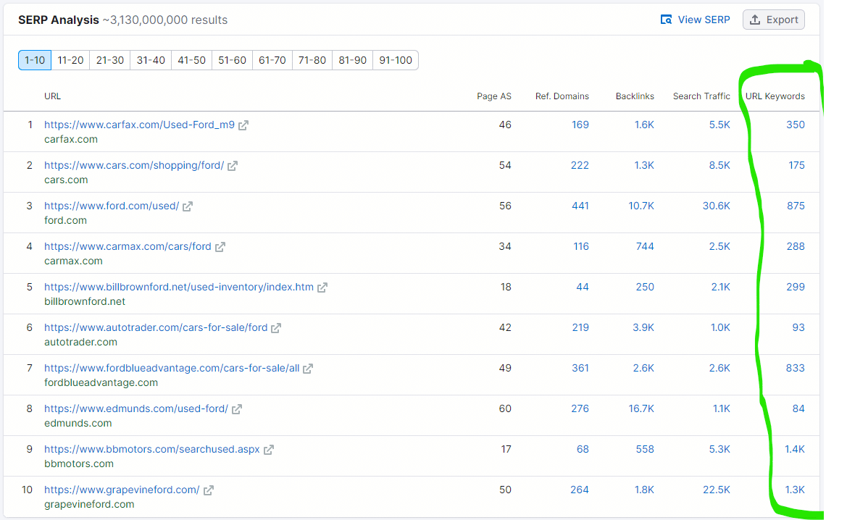Viewport: 847px width, 520px height.
Task: Open external link icon for bbmotors.com URL
Action: (269, 449)
